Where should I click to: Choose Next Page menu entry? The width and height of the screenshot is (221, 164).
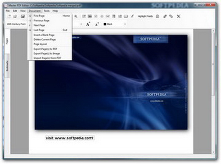pos(50,25)
